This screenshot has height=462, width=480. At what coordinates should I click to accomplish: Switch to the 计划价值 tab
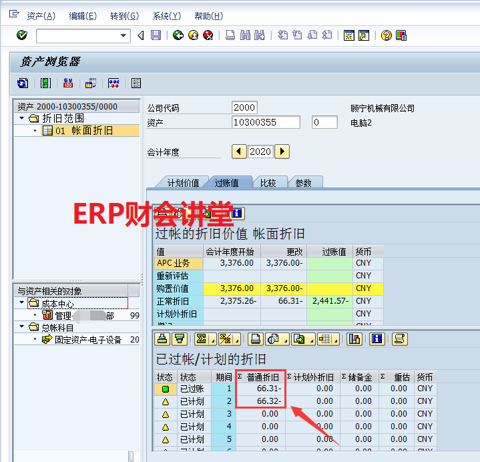point(182,183)
